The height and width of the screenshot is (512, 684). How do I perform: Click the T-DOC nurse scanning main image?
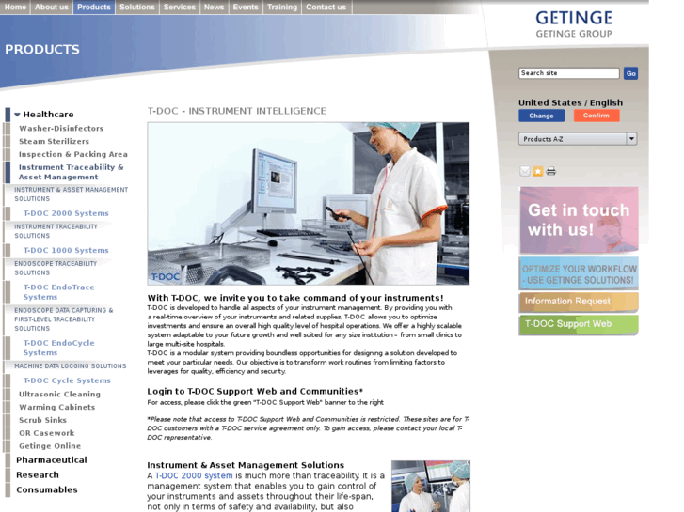coord(309,204)
